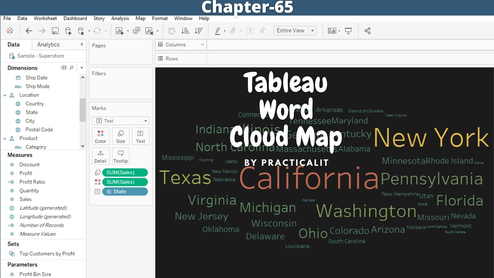Viewport: 494px width, 278px height.
Task: Open the Dashboard menu
Action: [x=75, y=18]
